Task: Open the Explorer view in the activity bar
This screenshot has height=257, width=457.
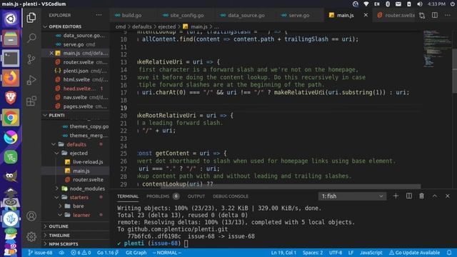Action: pos(31,17)
